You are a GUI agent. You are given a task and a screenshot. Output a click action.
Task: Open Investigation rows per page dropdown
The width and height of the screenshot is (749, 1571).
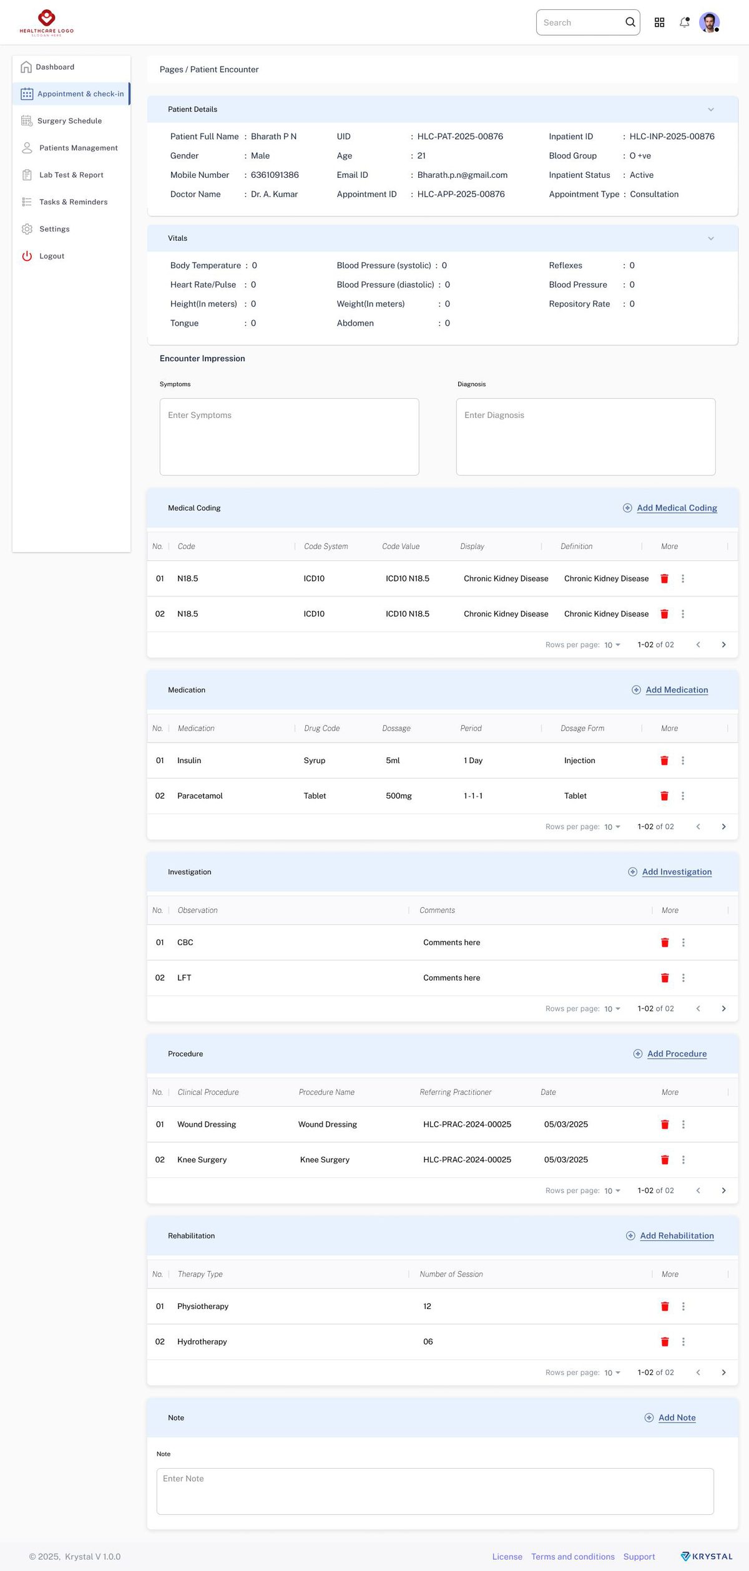[612, 1009]
